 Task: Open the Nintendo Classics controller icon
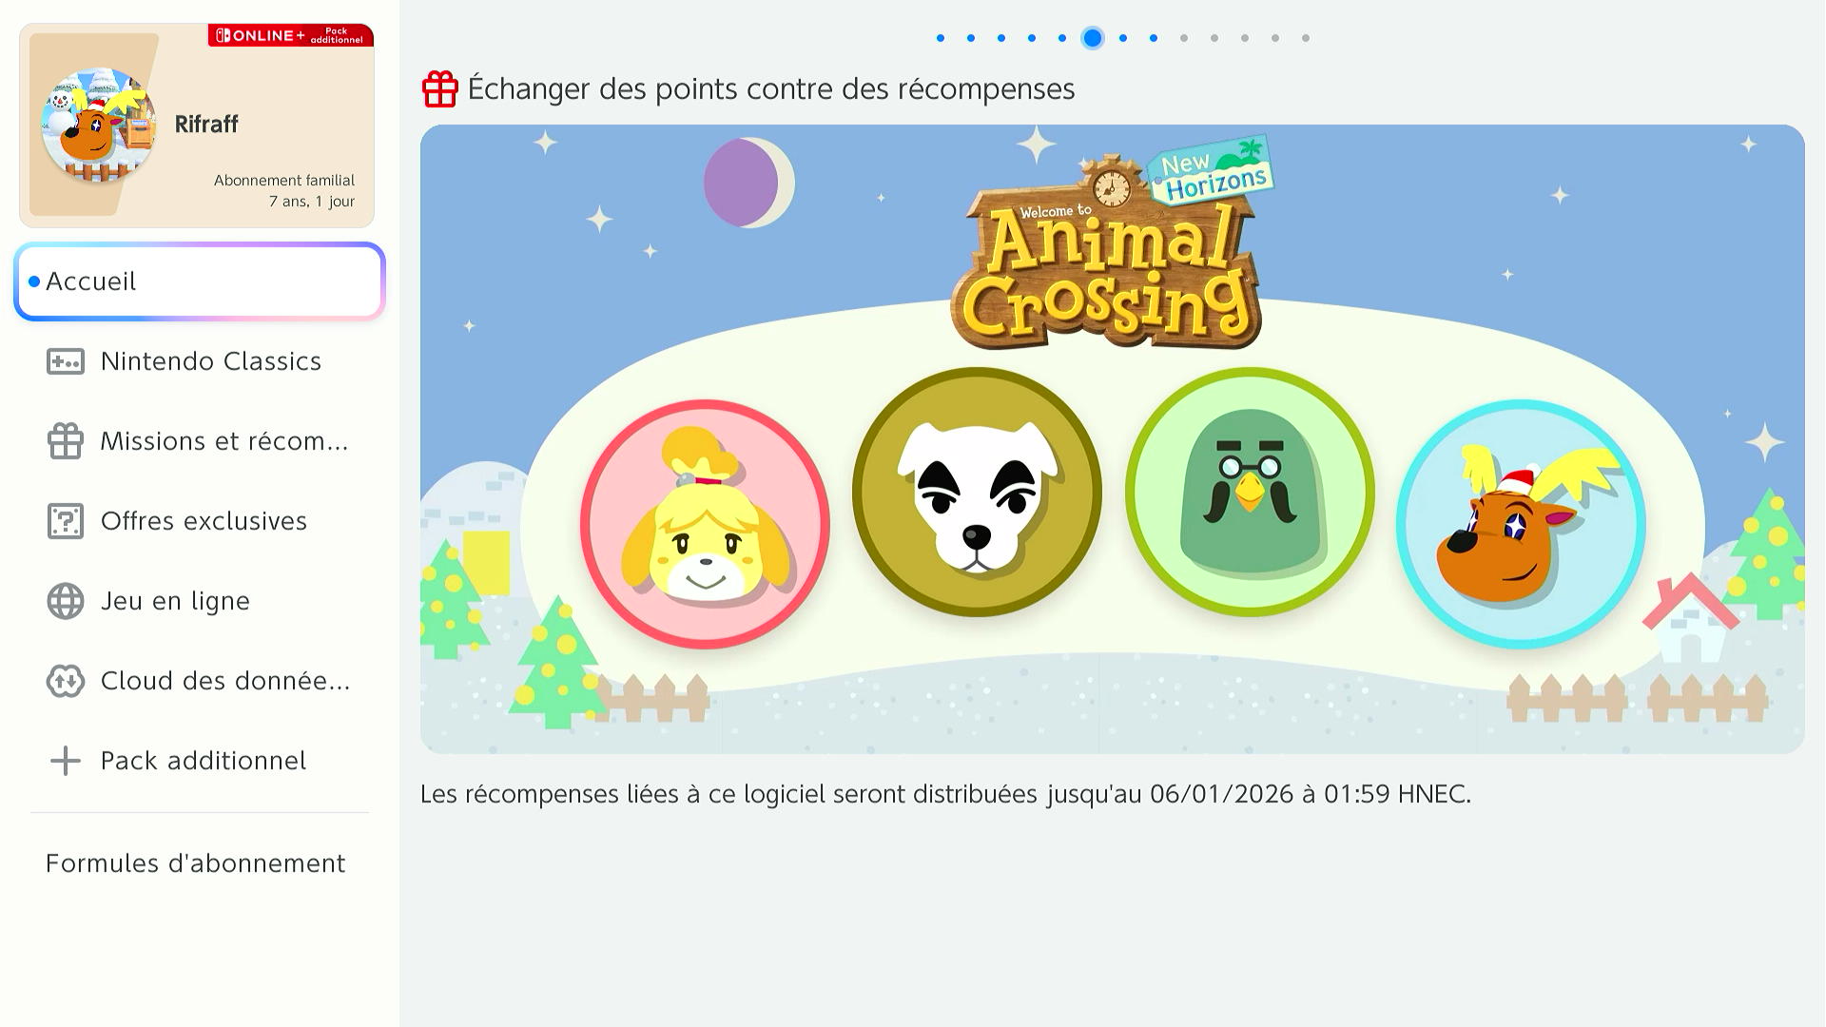pos(66,361)
